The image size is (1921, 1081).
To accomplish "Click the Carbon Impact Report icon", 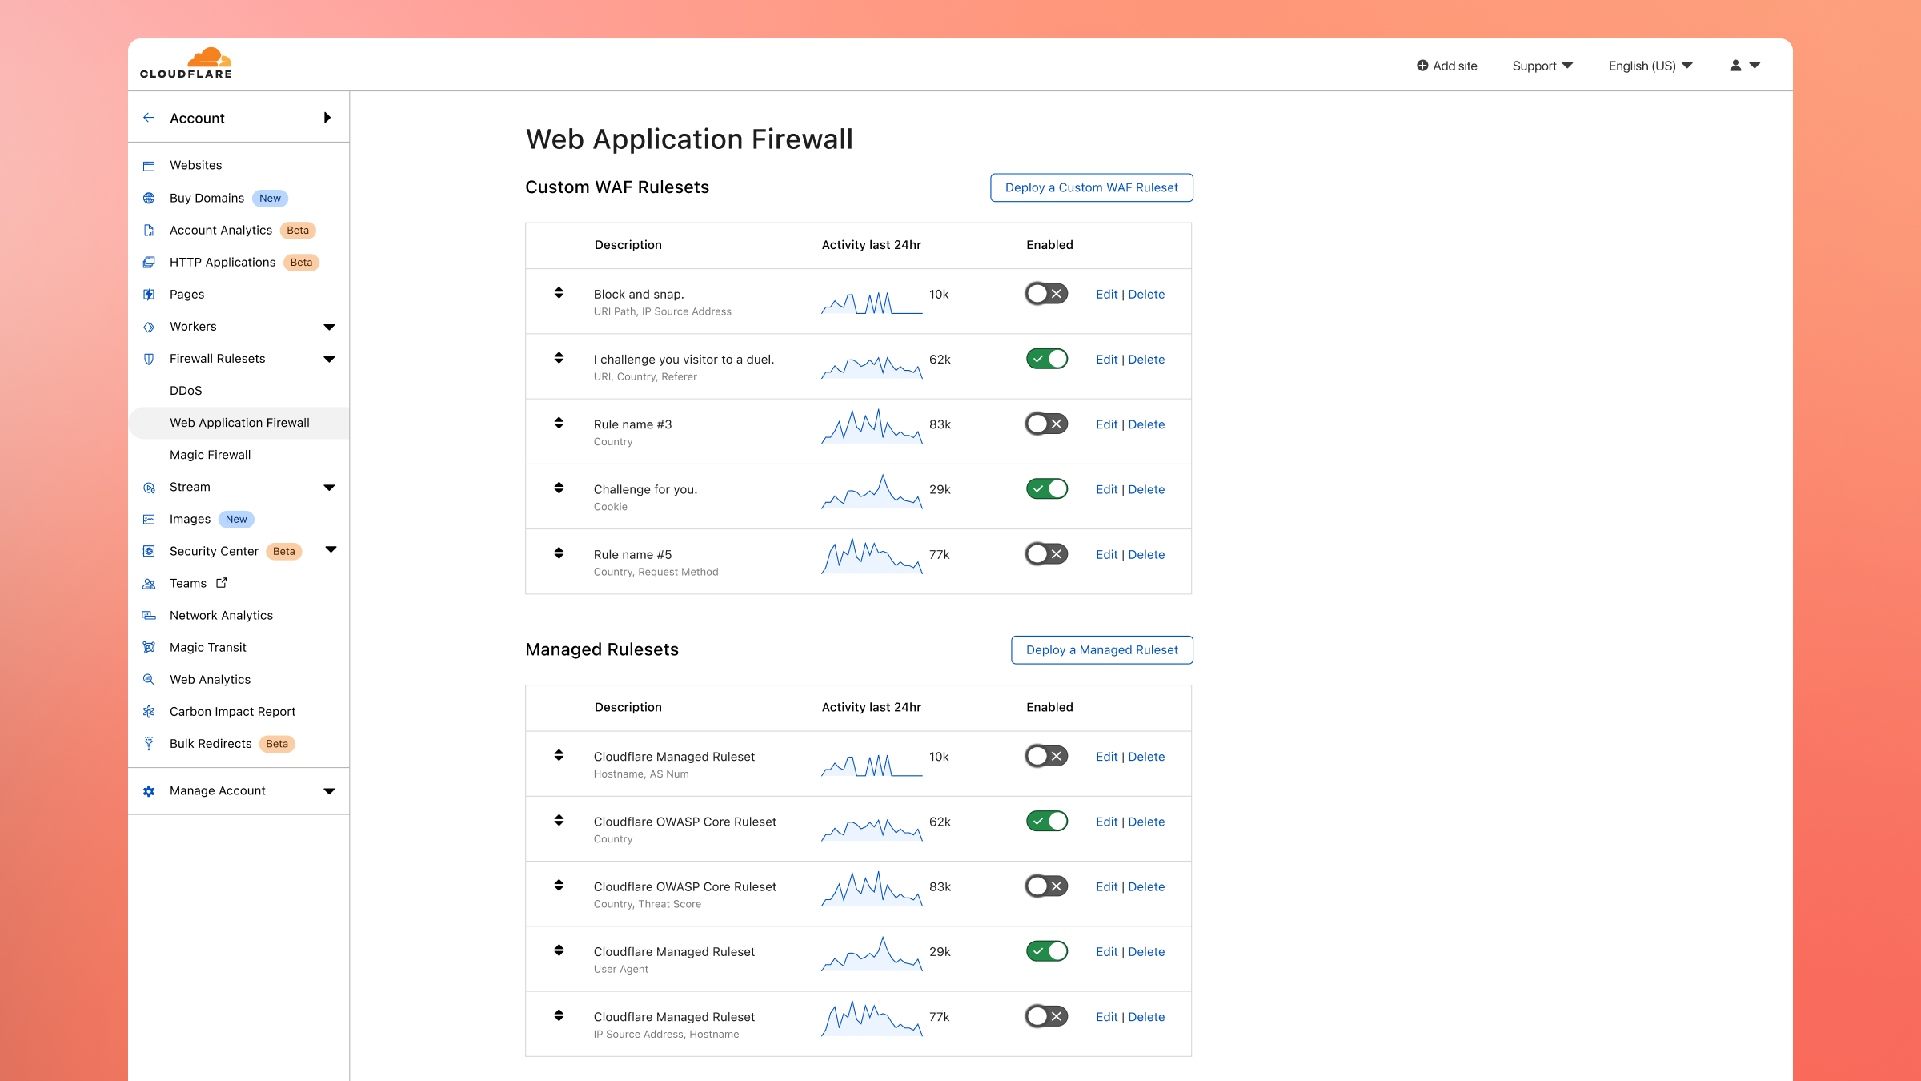I will click(x=149, y=711).
